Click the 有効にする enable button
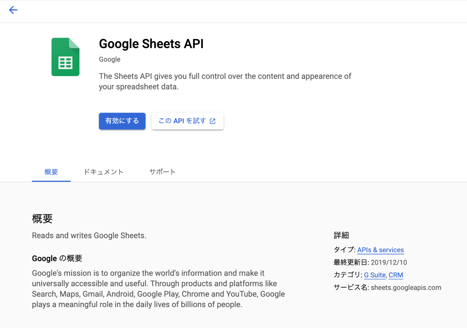 [x=122, y=121]
